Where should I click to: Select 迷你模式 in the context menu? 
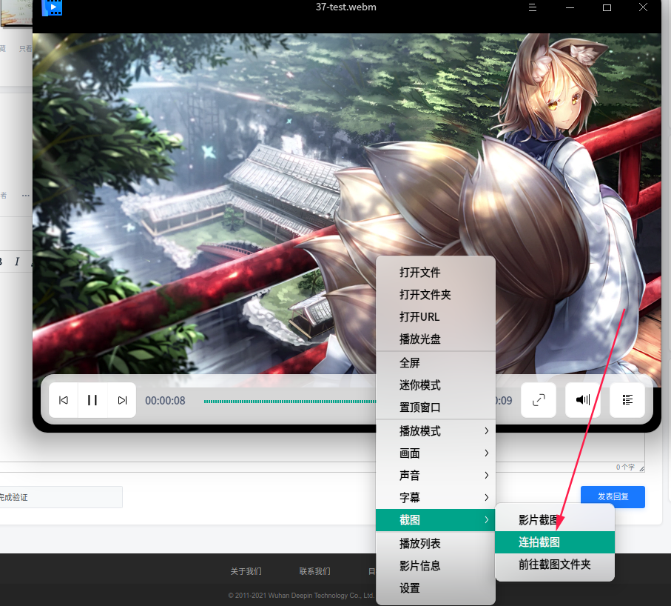(436, 384)
